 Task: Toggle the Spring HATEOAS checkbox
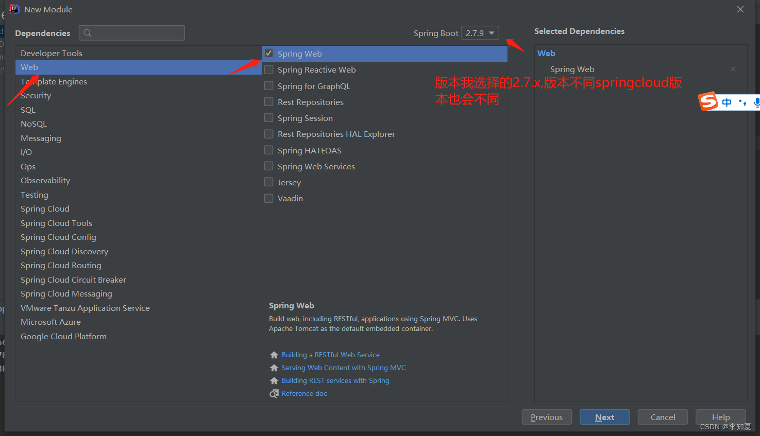pos(269,150)
